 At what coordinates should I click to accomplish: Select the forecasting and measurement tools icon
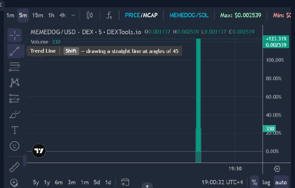(14, 99)
